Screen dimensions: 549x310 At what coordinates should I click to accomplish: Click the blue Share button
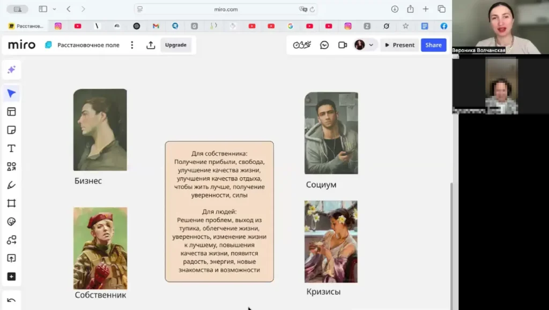pyautogui.click(x=433, y=45)
